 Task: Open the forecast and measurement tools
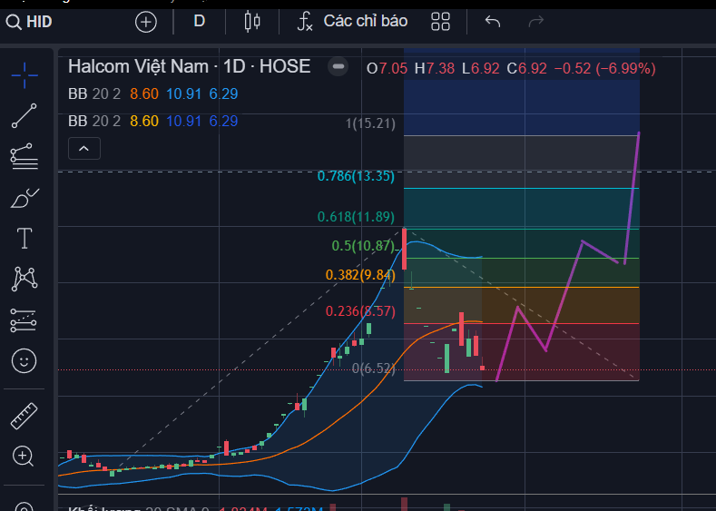tap(25, 319)
